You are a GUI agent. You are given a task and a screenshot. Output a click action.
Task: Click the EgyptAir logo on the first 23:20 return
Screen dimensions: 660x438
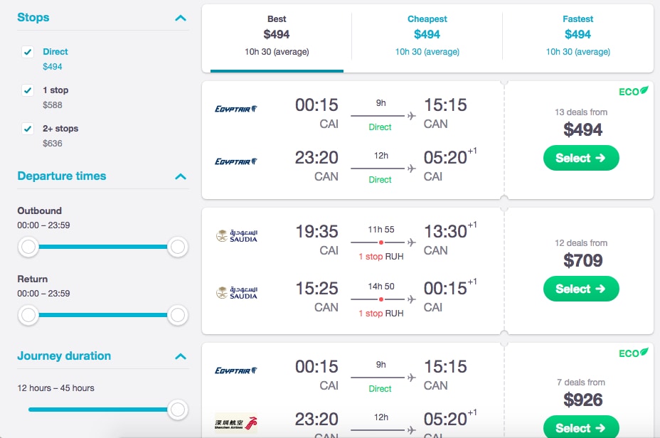(x=236, y=161)
